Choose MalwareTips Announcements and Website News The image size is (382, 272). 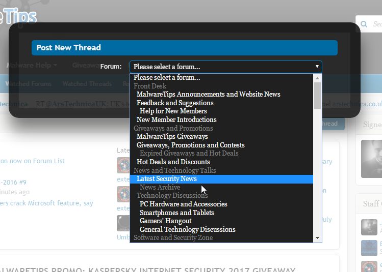click(x=221, y=94)
